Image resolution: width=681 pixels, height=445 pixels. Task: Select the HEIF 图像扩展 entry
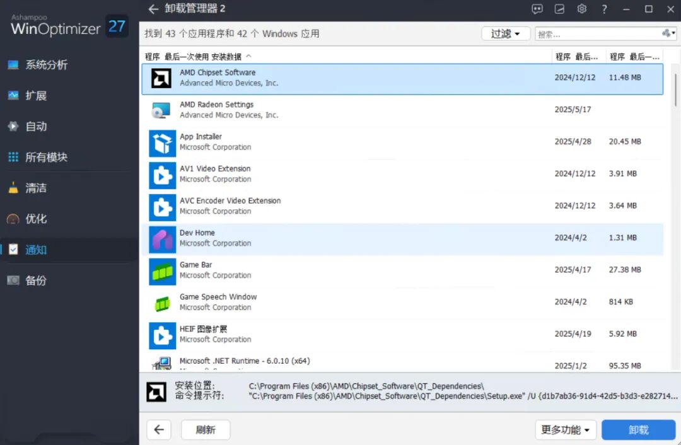point(402,335)
